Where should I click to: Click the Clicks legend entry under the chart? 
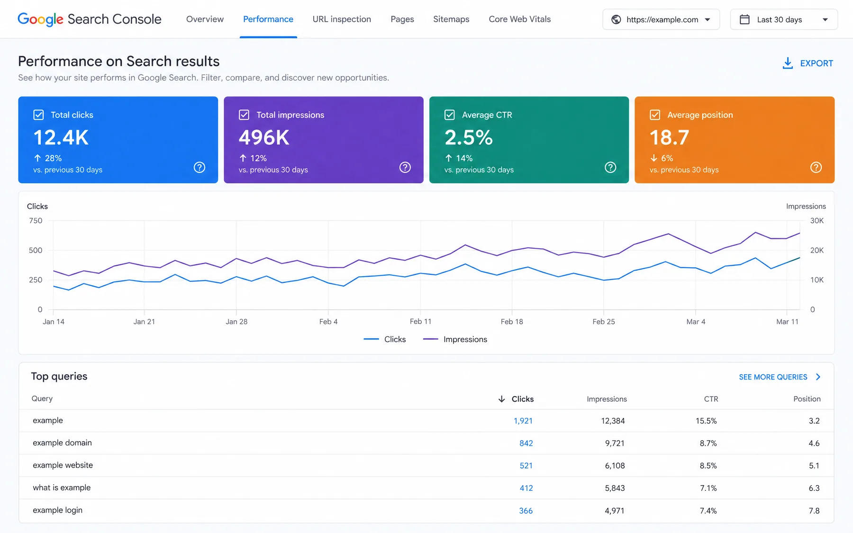(x=385, y=339)
